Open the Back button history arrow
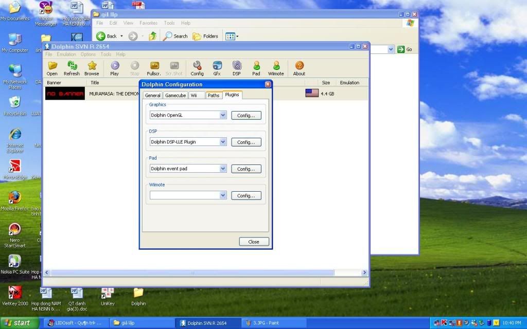This screenshot has width=527, height=329. click(x=121, y=36)
